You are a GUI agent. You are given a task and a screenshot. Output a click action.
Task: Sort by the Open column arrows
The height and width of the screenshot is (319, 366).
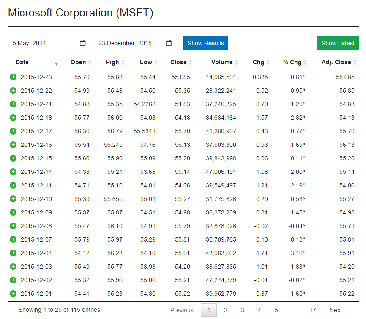click(90, 63)
